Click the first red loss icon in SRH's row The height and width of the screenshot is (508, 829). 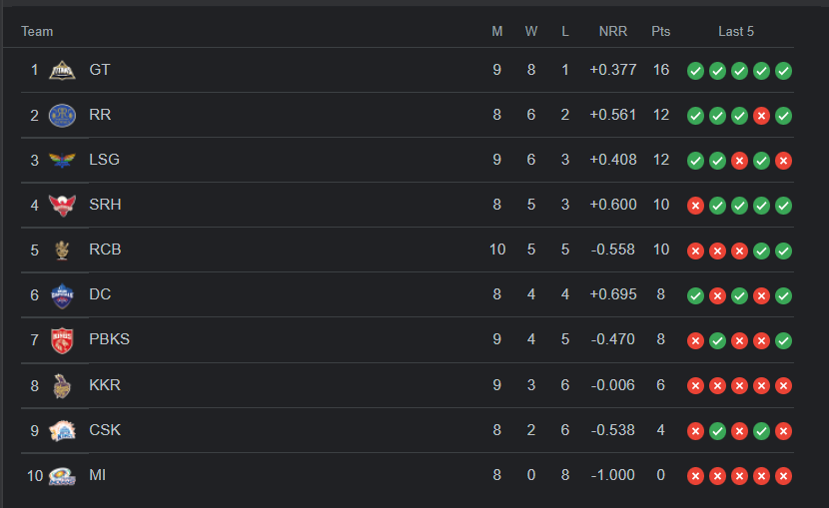tap(695, 206)
